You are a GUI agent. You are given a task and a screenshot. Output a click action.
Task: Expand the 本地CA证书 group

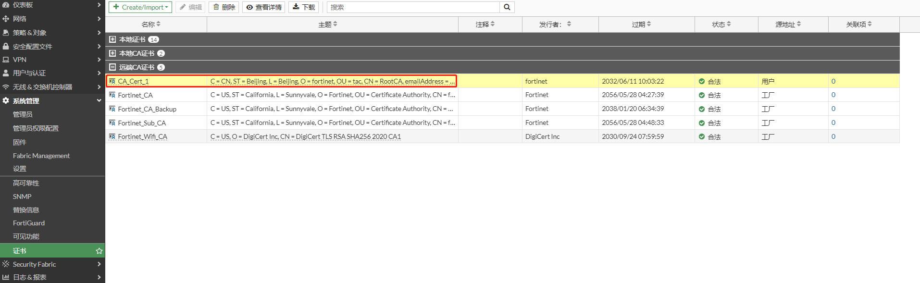pos(112,53)
